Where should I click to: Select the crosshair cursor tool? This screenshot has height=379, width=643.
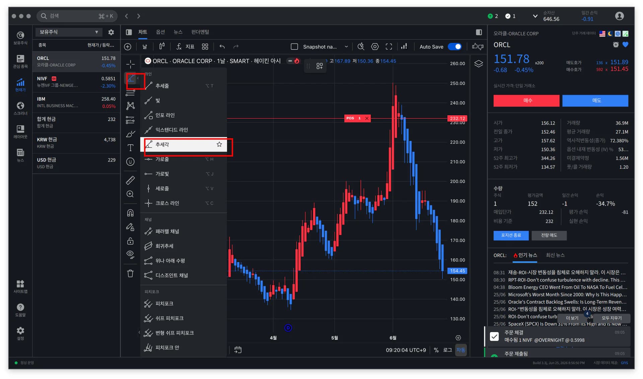130,64
